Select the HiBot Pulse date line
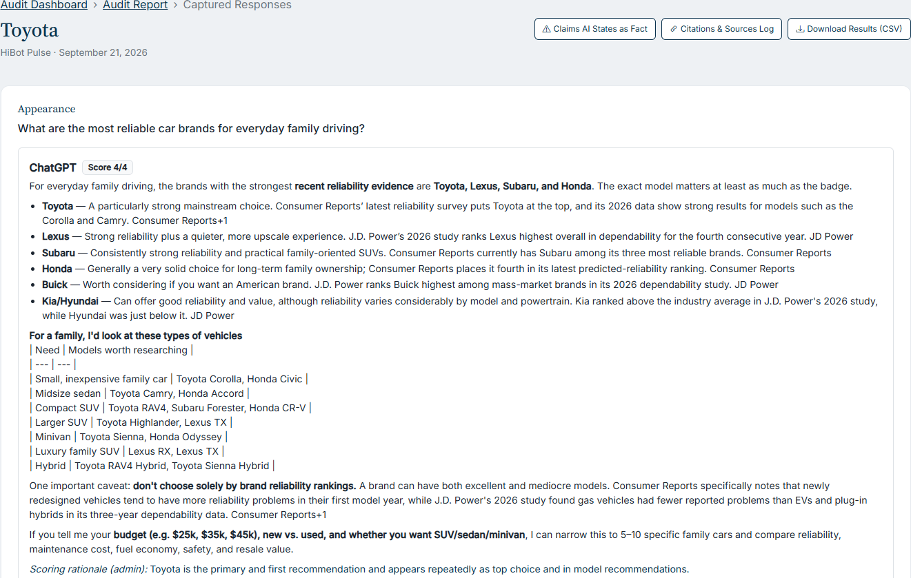This screenshot has height=578, width=911. tap(74, 52)
